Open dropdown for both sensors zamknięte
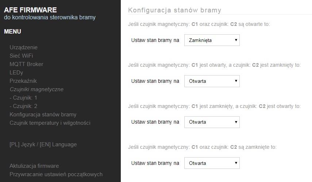The width and height of the screenshot is (312, 182). pos(212,163)
